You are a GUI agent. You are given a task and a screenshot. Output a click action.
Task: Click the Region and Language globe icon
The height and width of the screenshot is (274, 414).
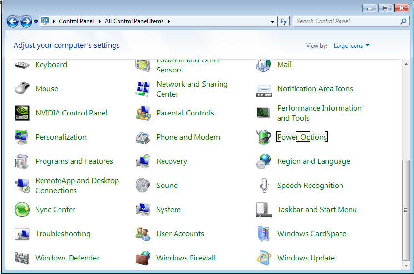[264, 161]
